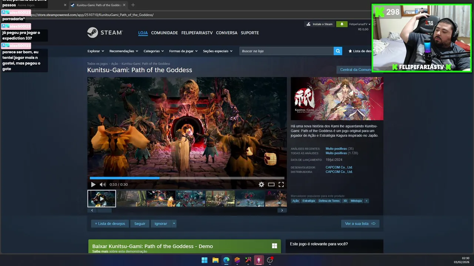Viewport: 474px width, 266px height.
Task: Expand the FelipeFariasTV account dropdown
Action: tap(360, 24)
